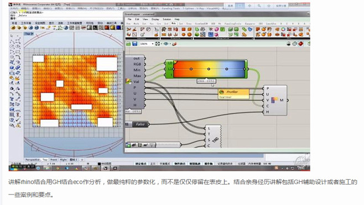Select the Mesh component tab
The height and width of the screenshot is (205, 364).
(173, 24)
